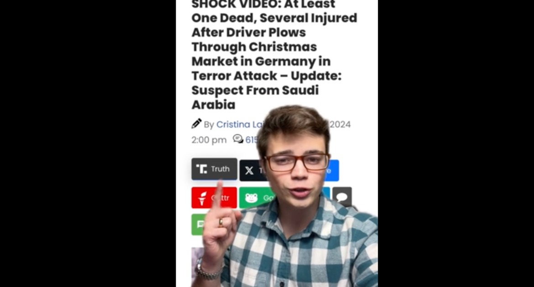Viewport: 534px width, 287px height.
Task: Open author Cristina's profile link
Action: pyautogui.click(x=240, y=124)
